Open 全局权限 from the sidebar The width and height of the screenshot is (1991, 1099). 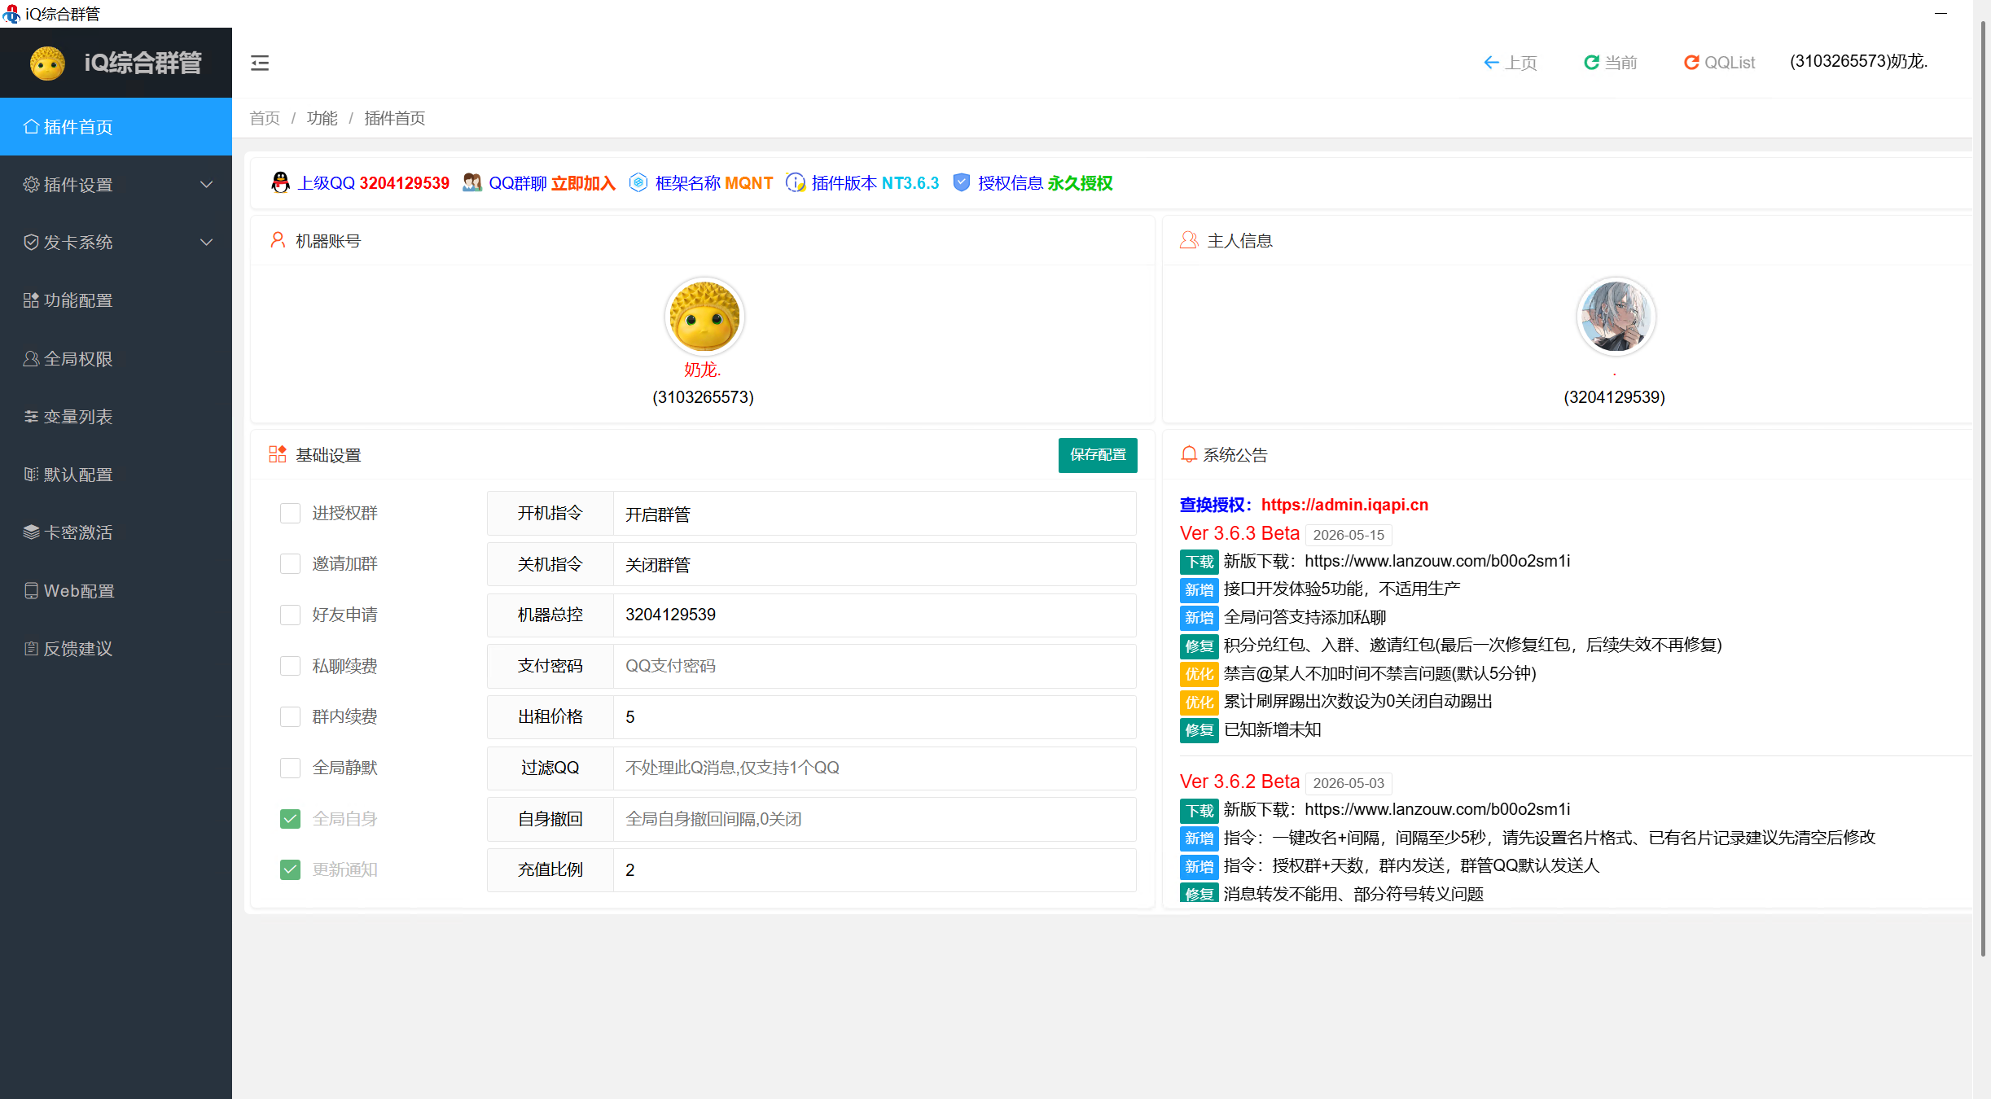(116, 358)
